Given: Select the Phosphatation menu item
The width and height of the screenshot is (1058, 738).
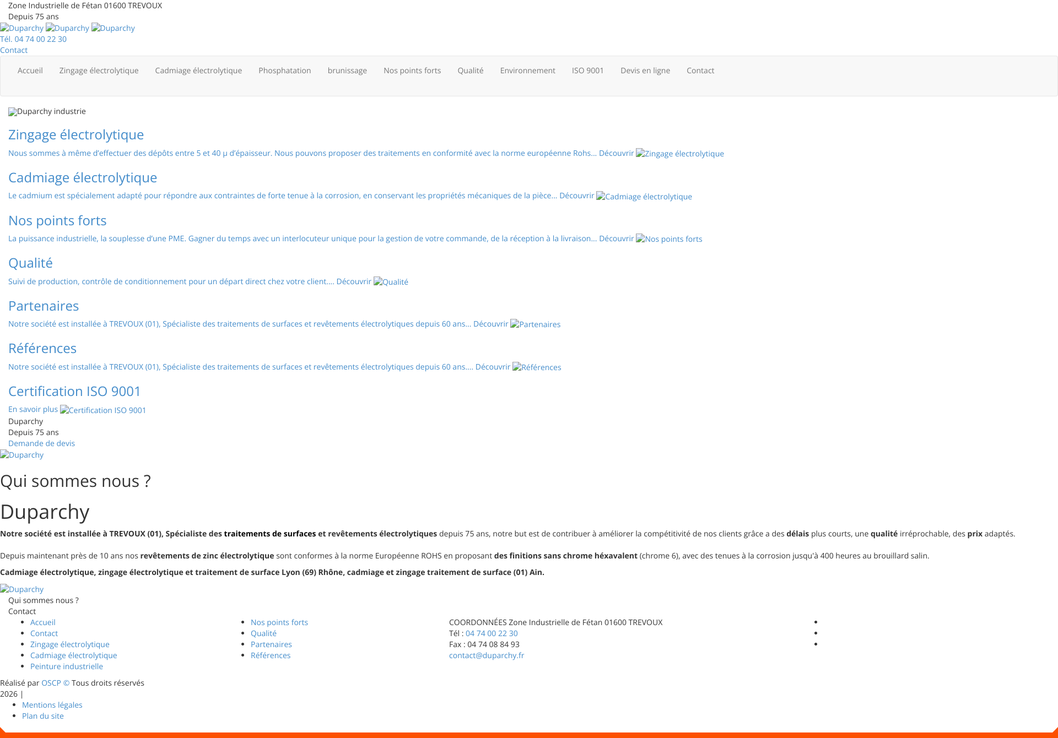Looking at the screenshot, I should pos(285,70).
